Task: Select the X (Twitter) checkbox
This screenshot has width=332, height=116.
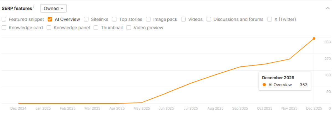Action: tap(269, 19)
